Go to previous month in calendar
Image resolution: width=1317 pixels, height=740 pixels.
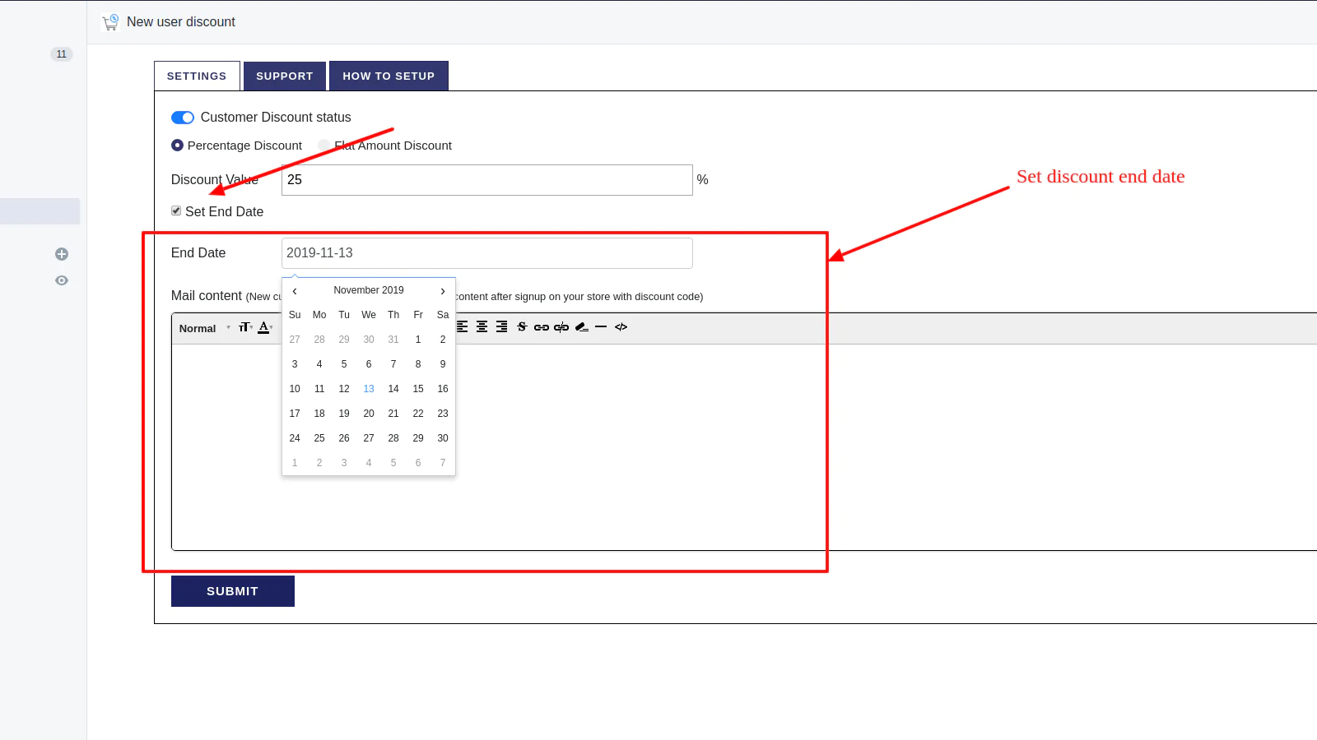click(295, 291)
